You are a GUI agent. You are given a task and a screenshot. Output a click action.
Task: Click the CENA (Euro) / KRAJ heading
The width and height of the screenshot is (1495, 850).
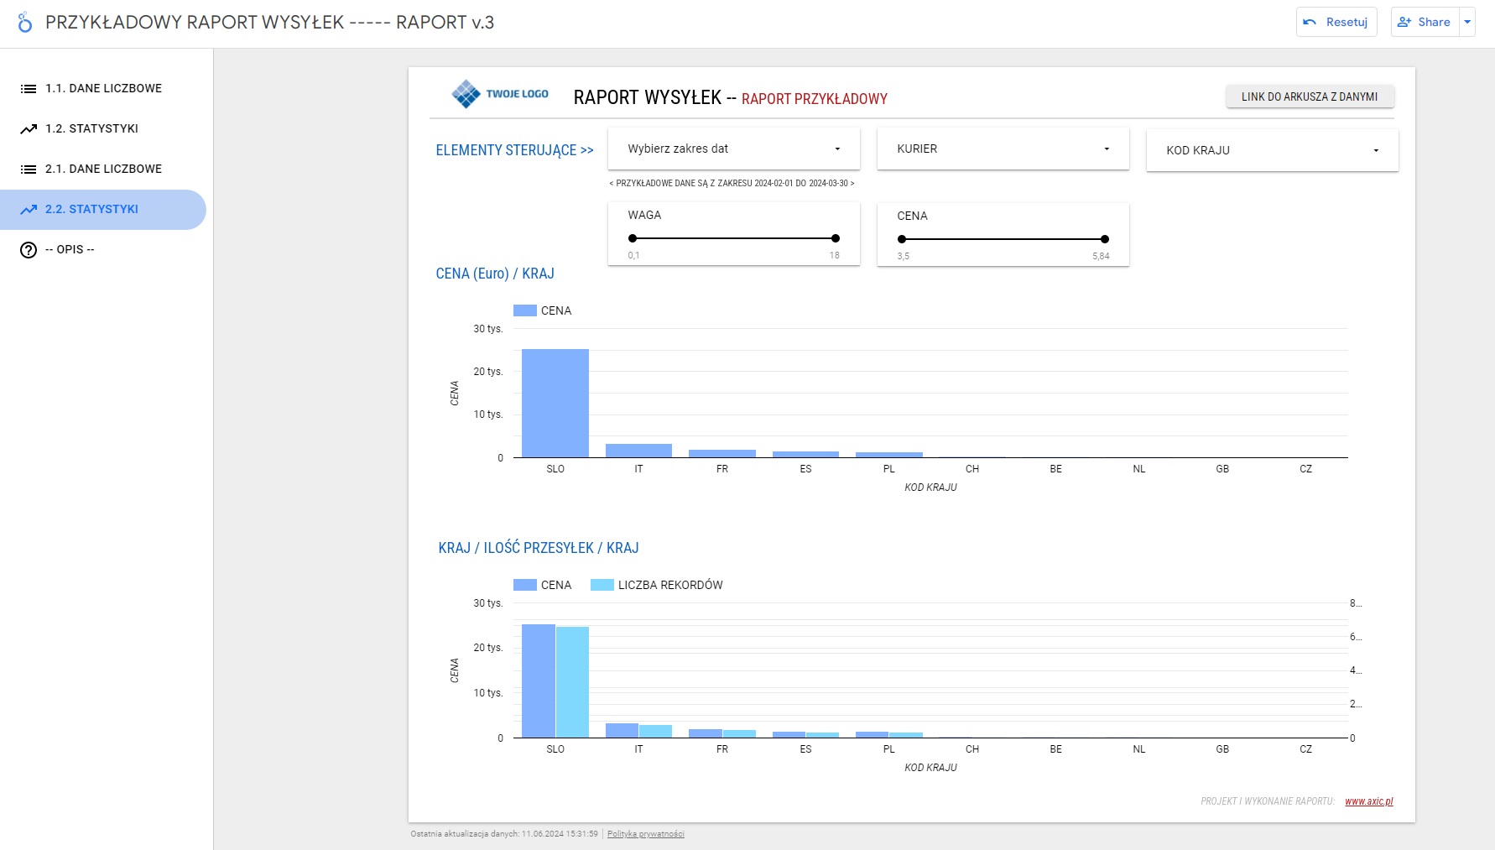pos(495,274)
